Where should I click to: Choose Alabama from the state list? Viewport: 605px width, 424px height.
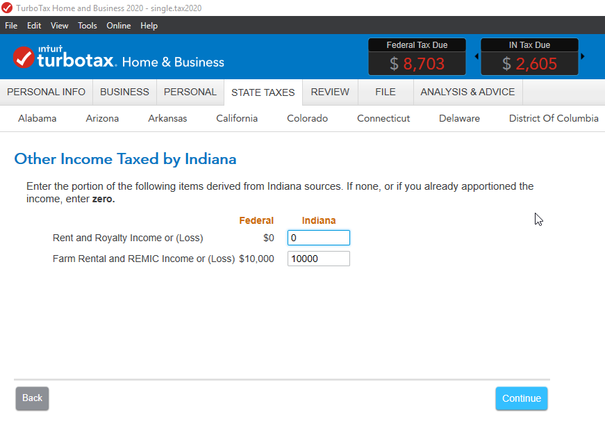coord(37,118)
